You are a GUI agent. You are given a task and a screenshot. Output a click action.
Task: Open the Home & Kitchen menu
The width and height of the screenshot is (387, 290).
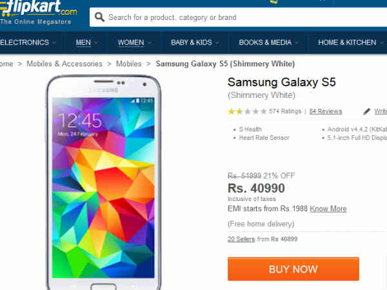pyautogui.click(x=351, y=43)
